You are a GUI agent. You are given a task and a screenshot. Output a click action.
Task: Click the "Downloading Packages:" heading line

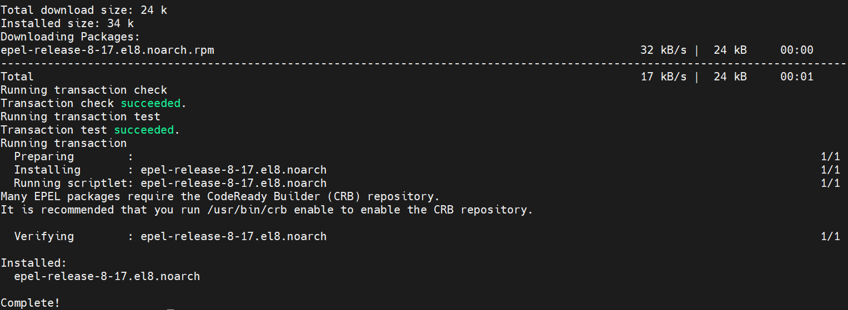pyautogui.click(x=69, y=37)
